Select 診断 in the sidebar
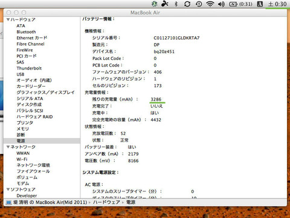 [x=21, y=135]
